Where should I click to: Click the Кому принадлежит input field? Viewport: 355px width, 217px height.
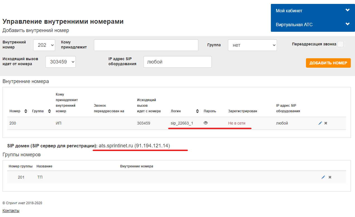146,45
